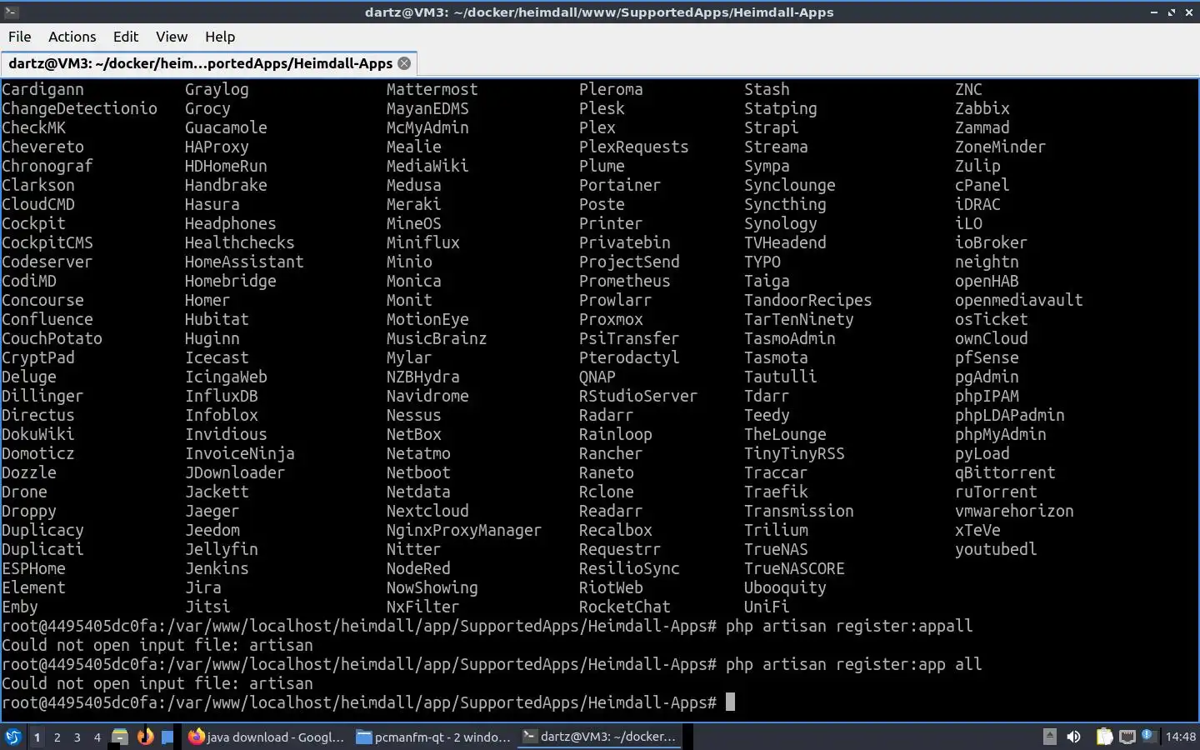Screen dimensions: 1200x750
Task: Click the 'ZNC' entry
Action: [x=968, y=89]
